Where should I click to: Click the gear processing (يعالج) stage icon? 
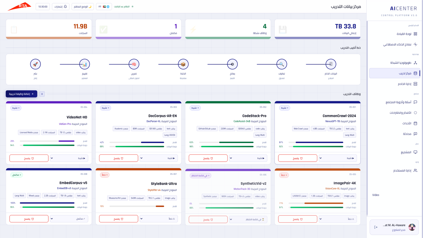(232, 64)
